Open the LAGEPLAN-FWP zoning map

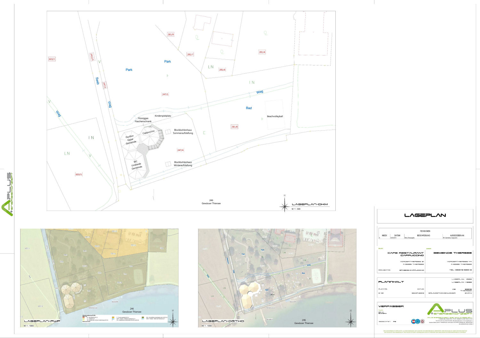coord(99,278)
